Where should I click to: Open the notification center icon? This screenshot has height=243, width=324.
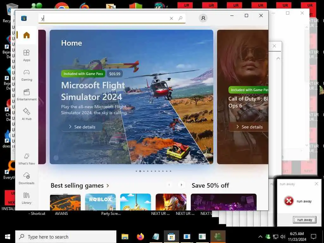tap(314, 237)
